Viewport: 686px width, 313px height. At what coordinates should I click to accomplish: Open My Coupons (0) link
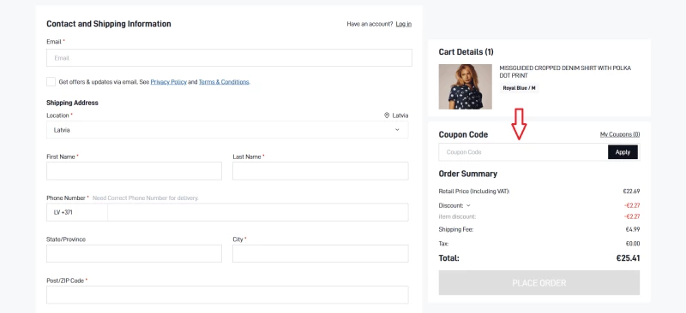(x=619, y=134)
